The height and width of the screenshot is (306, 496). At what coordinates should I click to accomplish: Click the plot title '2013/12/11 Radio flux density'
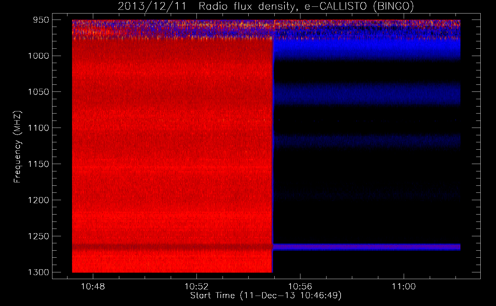coord(265,6)
